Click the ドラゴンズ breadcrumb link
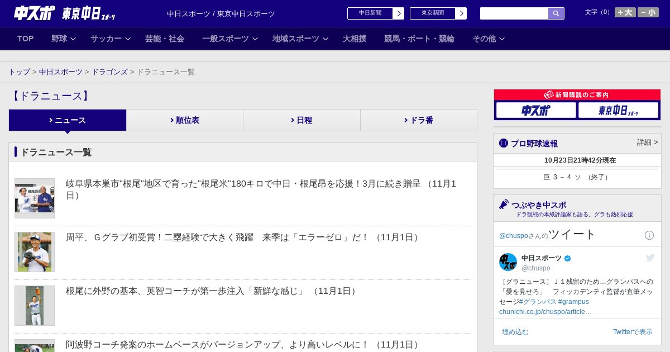Image resolution: width=670 pixels, height=352 pixels. point(110,72)
